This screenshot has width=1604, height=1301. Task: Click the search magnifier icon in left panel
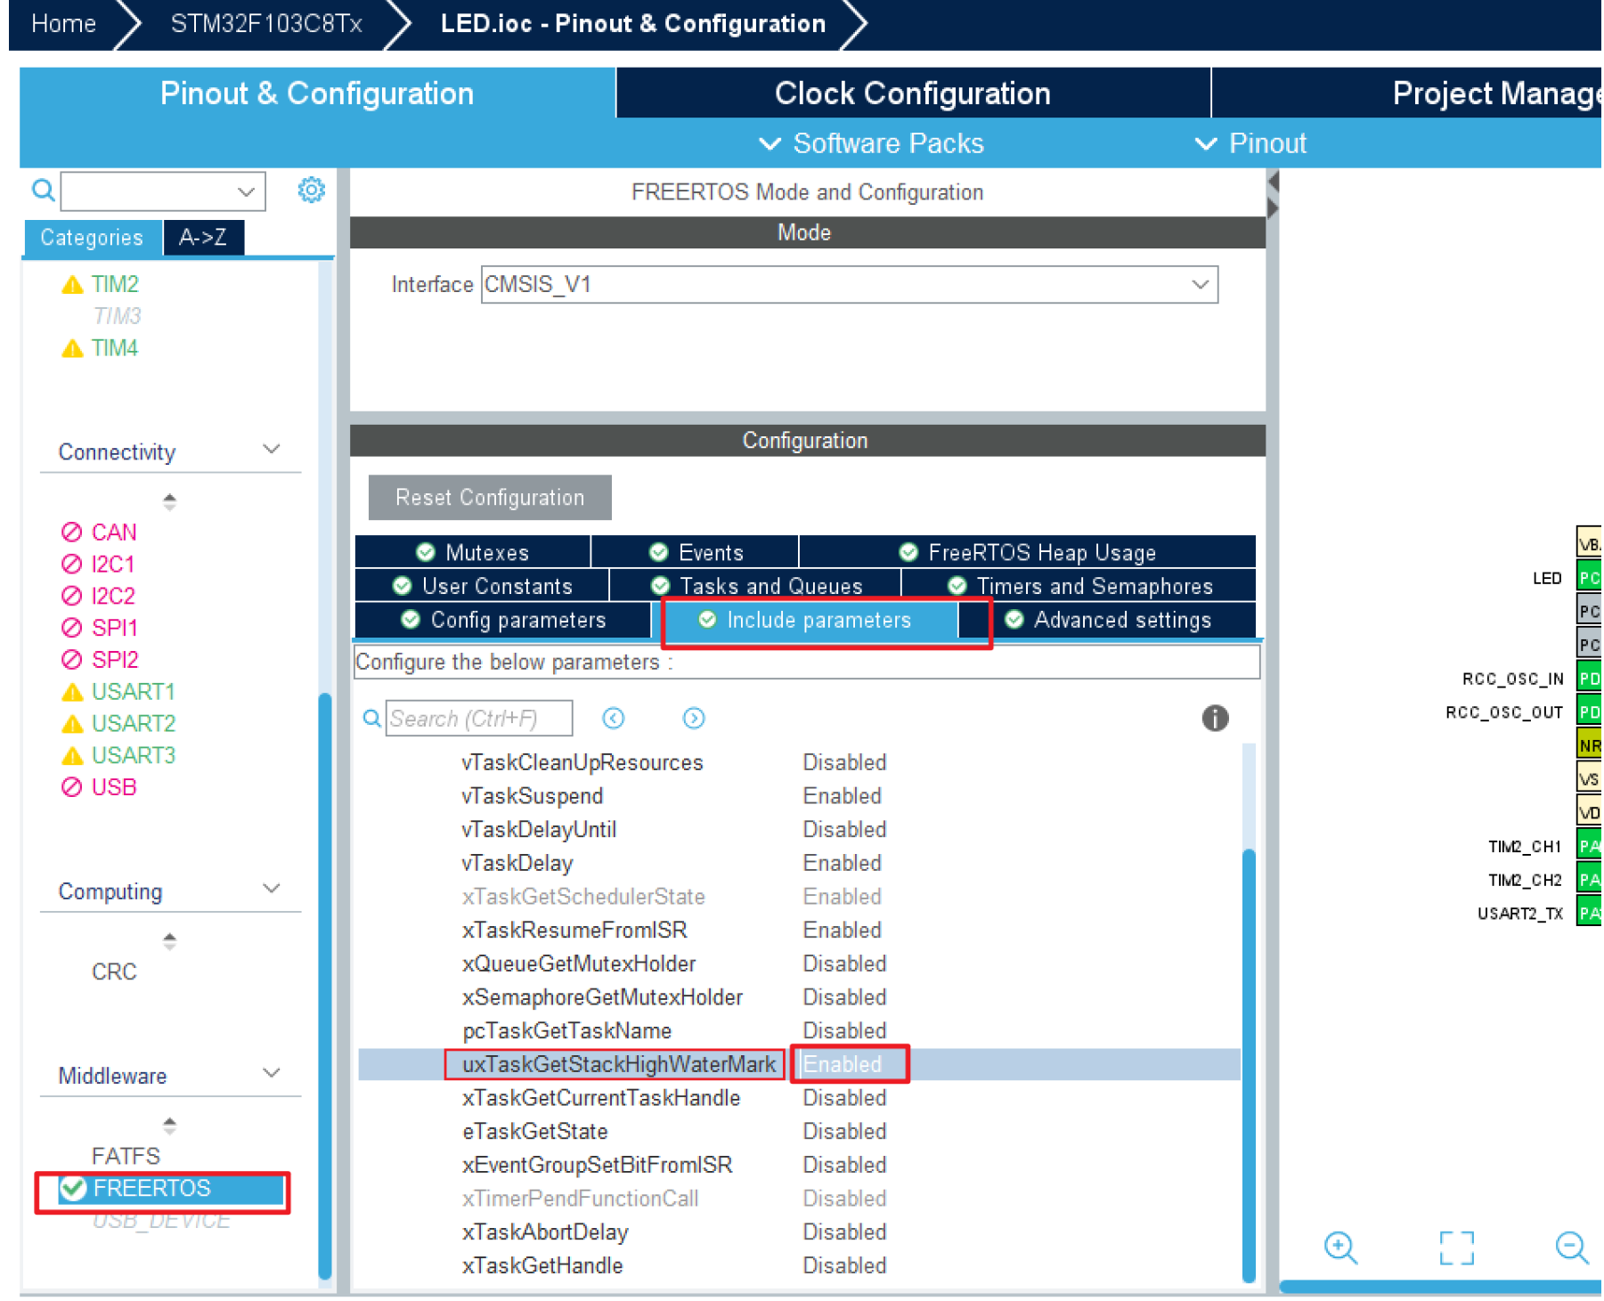pos(43,191)
